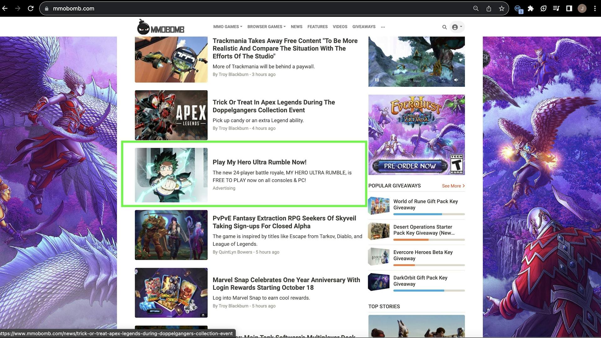Screen dimensions: 601x338
Task: Click the lock icon in the address bar
Action: (x=47, y=9)
